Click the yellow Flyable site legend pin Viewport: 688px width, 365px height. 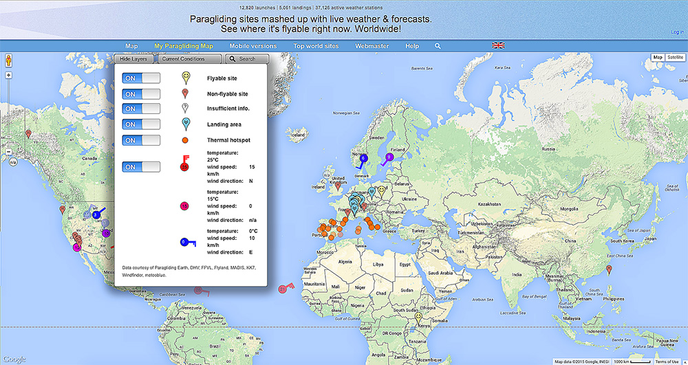click(186, 78)
